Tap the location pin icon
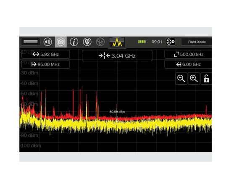Image resolution: width=231 pixels, height=189 pixels. click(87, 42)
